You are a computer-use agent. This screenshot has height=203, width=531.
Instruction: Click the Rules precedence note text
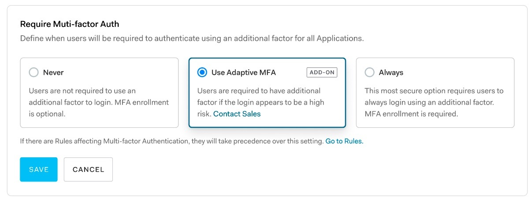click(x=172, y=141)
